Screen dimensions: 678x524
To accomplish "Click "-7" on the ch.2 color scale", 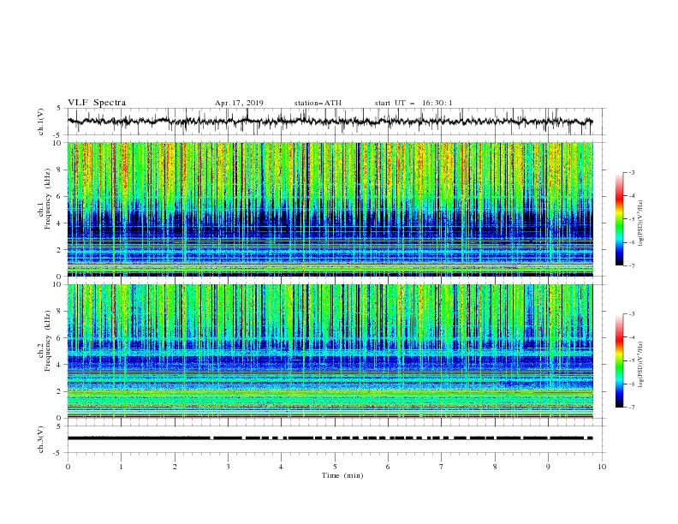I will point(631,408).
